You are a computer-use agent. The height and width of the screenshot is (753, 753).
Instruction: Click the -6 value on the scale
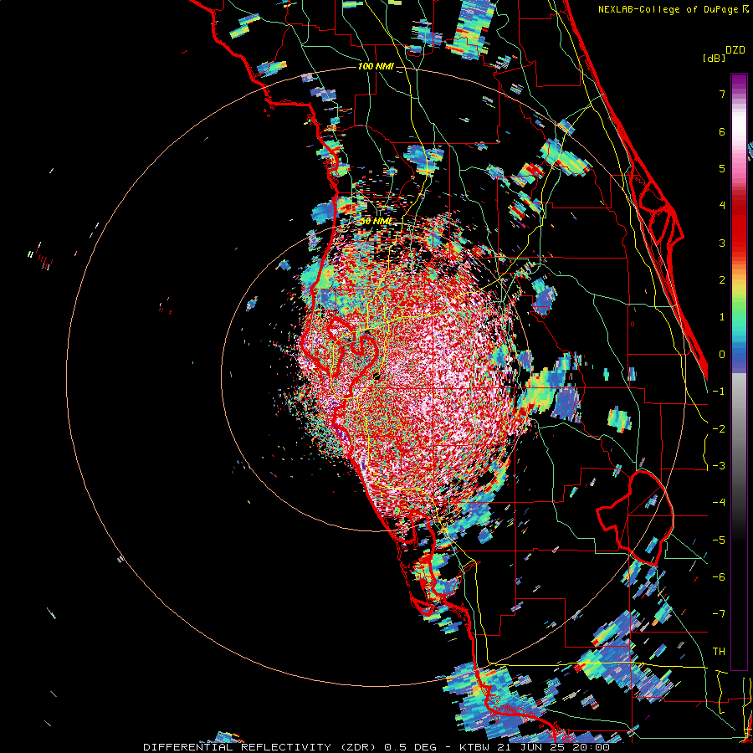click(719, 577)
